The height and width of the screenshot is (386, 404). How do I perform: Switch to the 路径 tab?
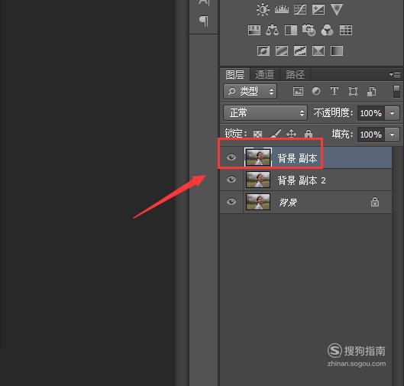tap(295, 74)
